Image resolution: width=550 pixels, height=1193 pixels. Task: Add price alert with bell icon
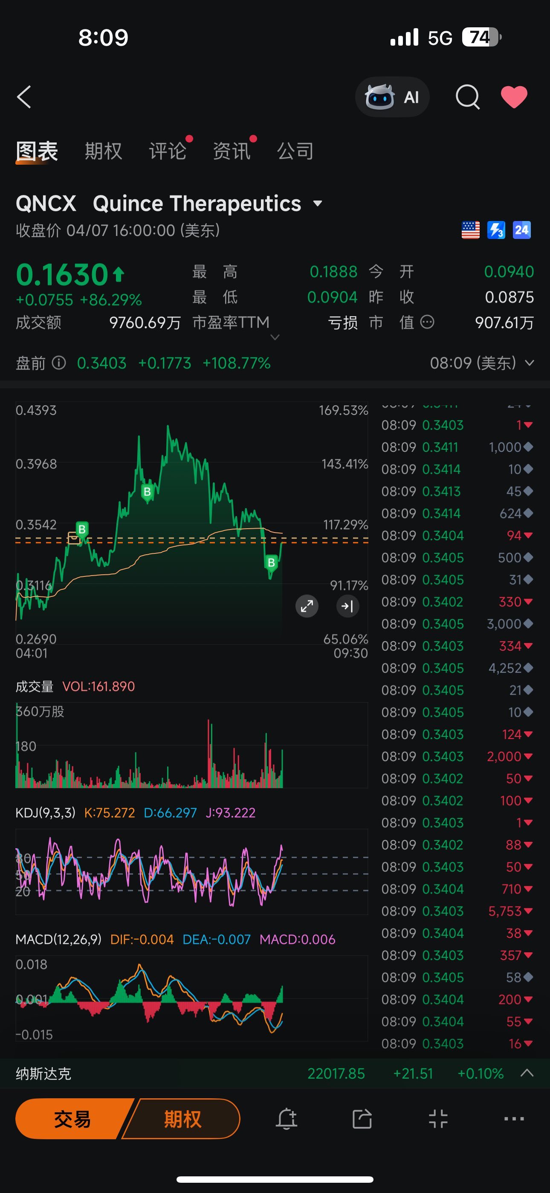(287, 1119)
